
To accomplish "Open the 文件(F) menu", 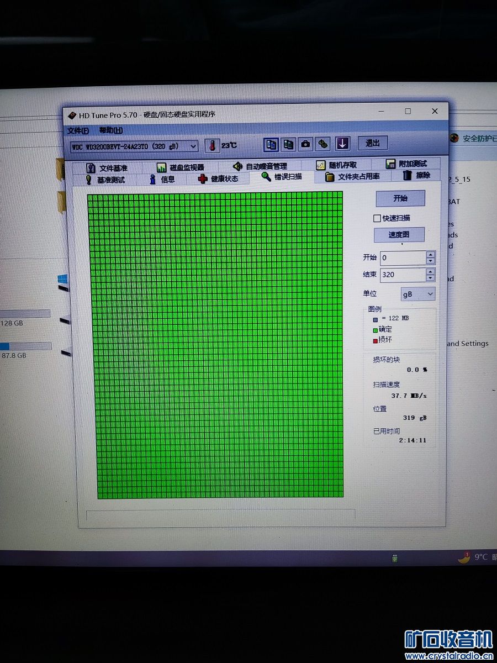I will pyautogui.click(x=78, y=131).
